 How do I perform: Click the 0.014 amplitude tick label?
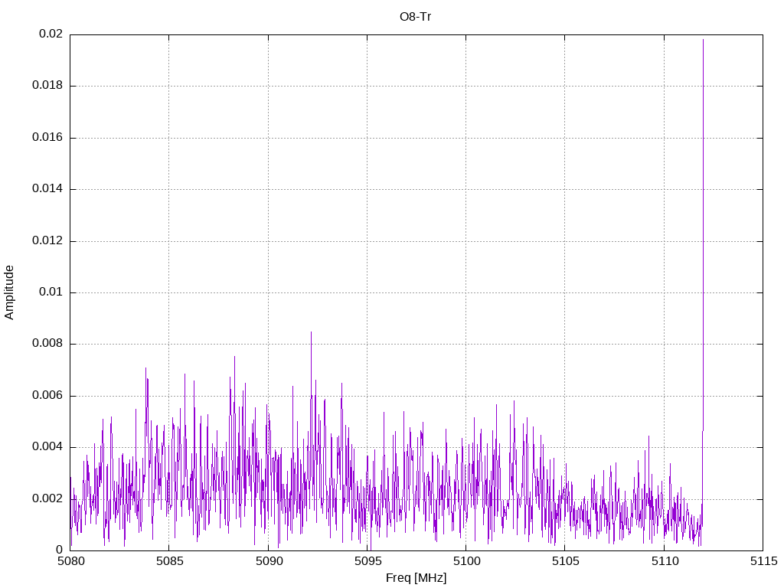[47, 189]
